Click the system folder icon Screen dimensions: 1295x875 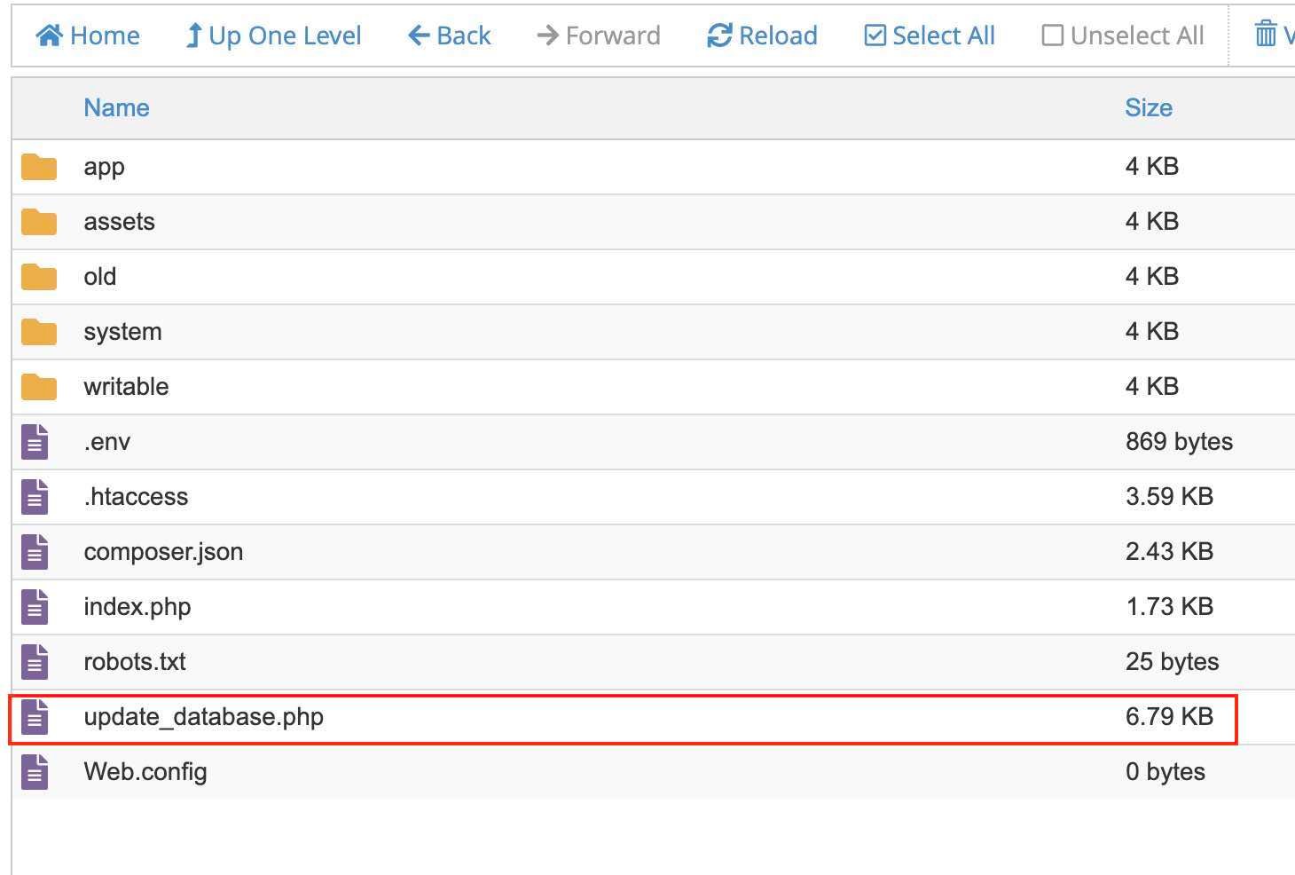39,332
